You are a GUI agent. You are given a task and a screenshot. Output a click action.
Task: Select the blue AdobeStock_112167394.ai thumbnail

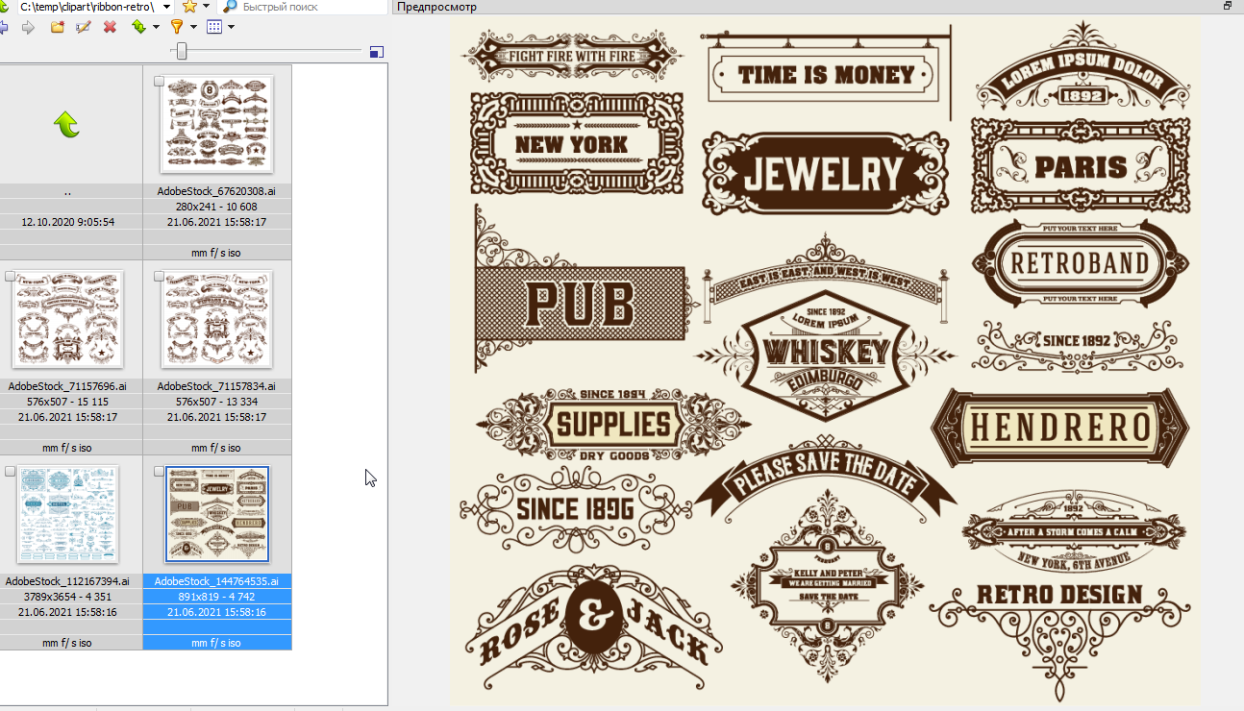point(68,514)
